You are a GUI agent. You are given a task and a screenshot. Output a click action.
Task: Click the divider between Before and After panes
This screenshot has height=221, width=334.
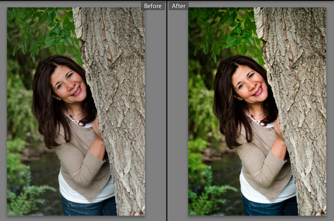[x=167, y=110]
